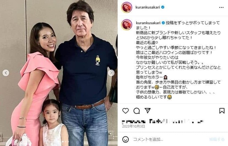The width and height of the screenshot is (228, 146).
Task: Go to next photo with right arrow
Action: pos(111,73)
